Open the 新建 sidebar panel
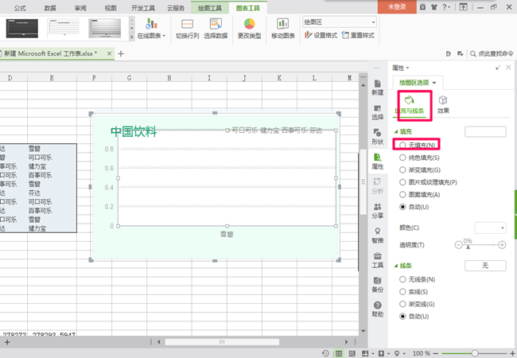This screenshot has width=517, height=358. click(378, 88)
